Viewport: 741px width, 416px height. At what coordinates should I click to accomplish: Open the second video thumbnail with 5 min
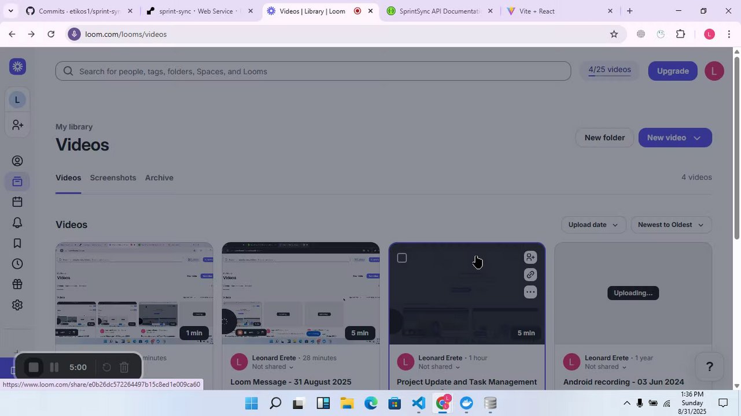coord(301,294)
